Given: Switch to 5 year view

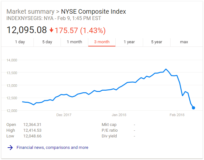Looking at the screenshot, I should tap(157, 42).
